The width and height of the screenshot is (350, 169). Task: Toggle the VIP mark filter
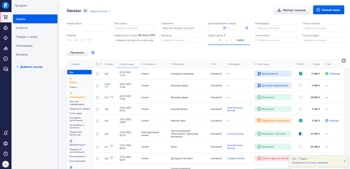click(69, 40)
